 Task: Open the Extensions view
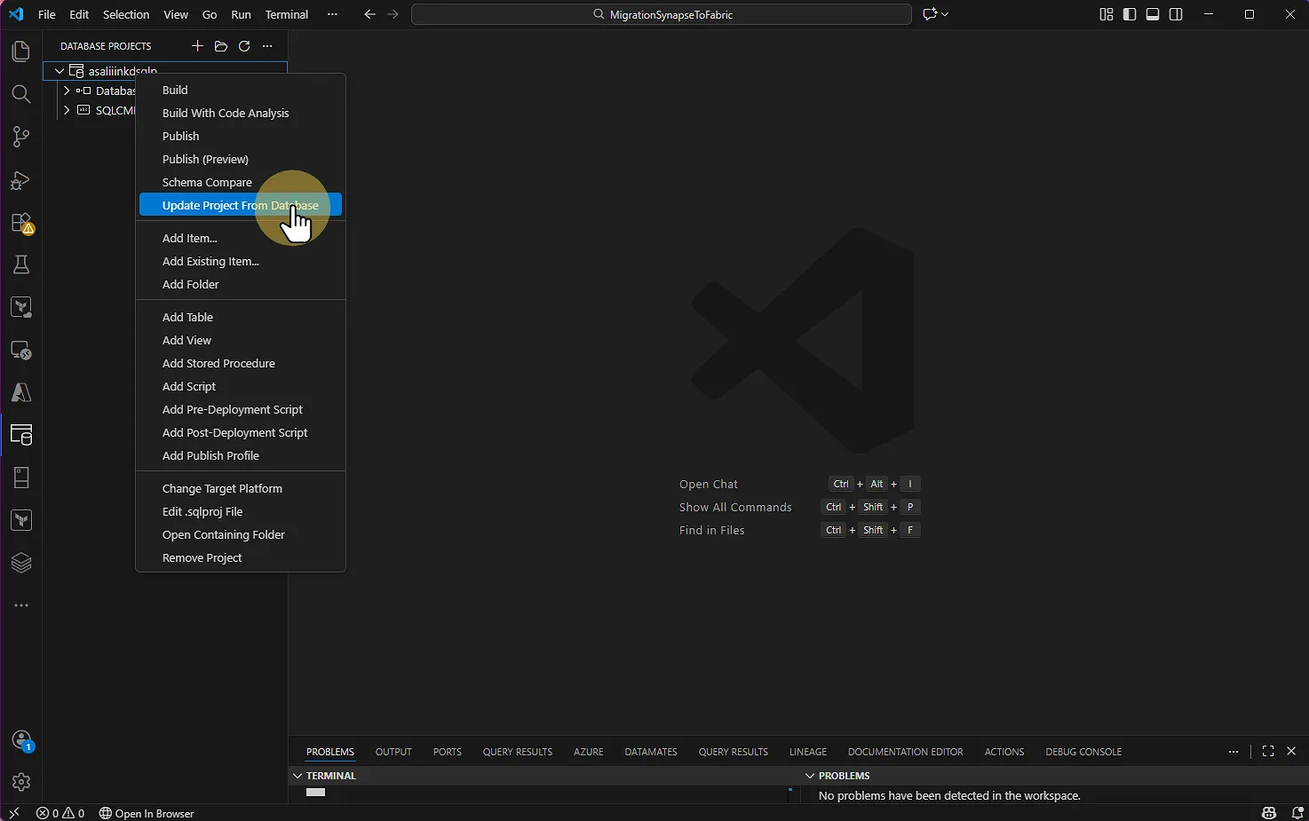pos(20,223)
